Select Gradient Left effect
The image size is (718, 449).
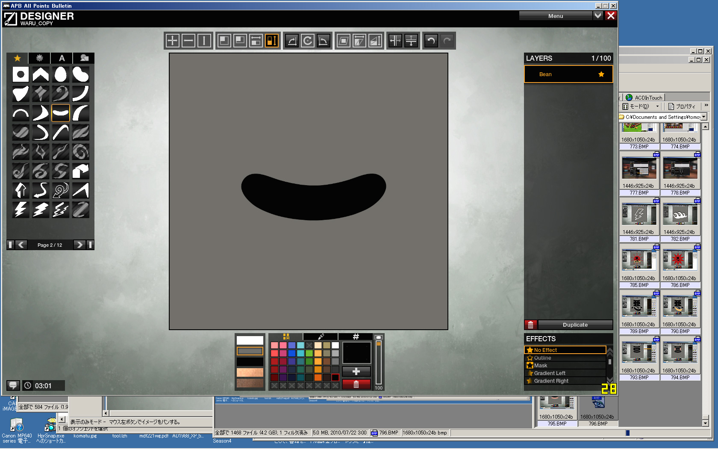[549, 373]
